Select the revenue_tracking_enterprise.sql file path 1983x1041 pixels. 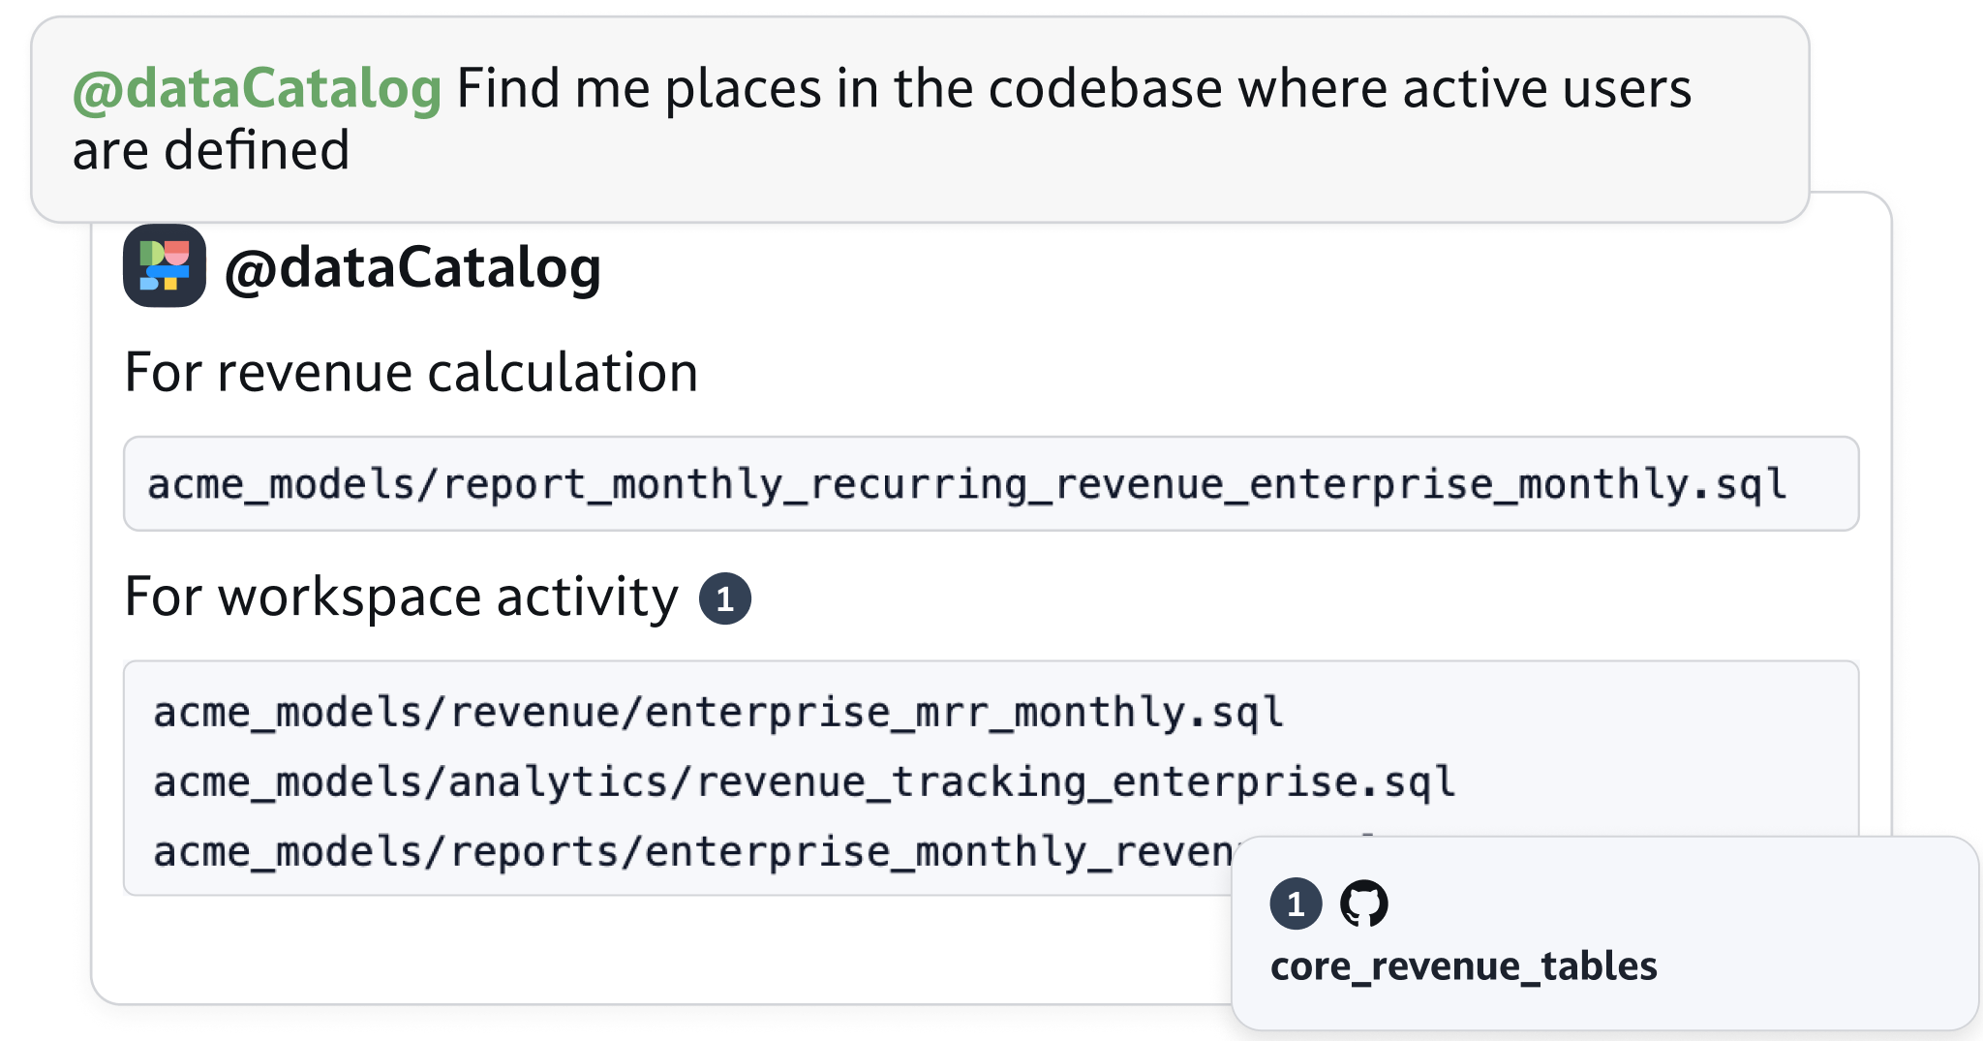(804, 782)
